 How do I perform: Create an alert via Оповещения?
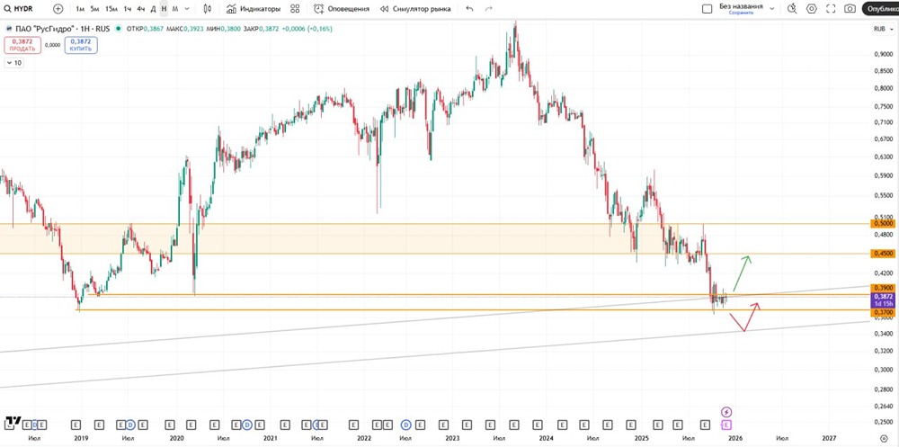[341, 9]
